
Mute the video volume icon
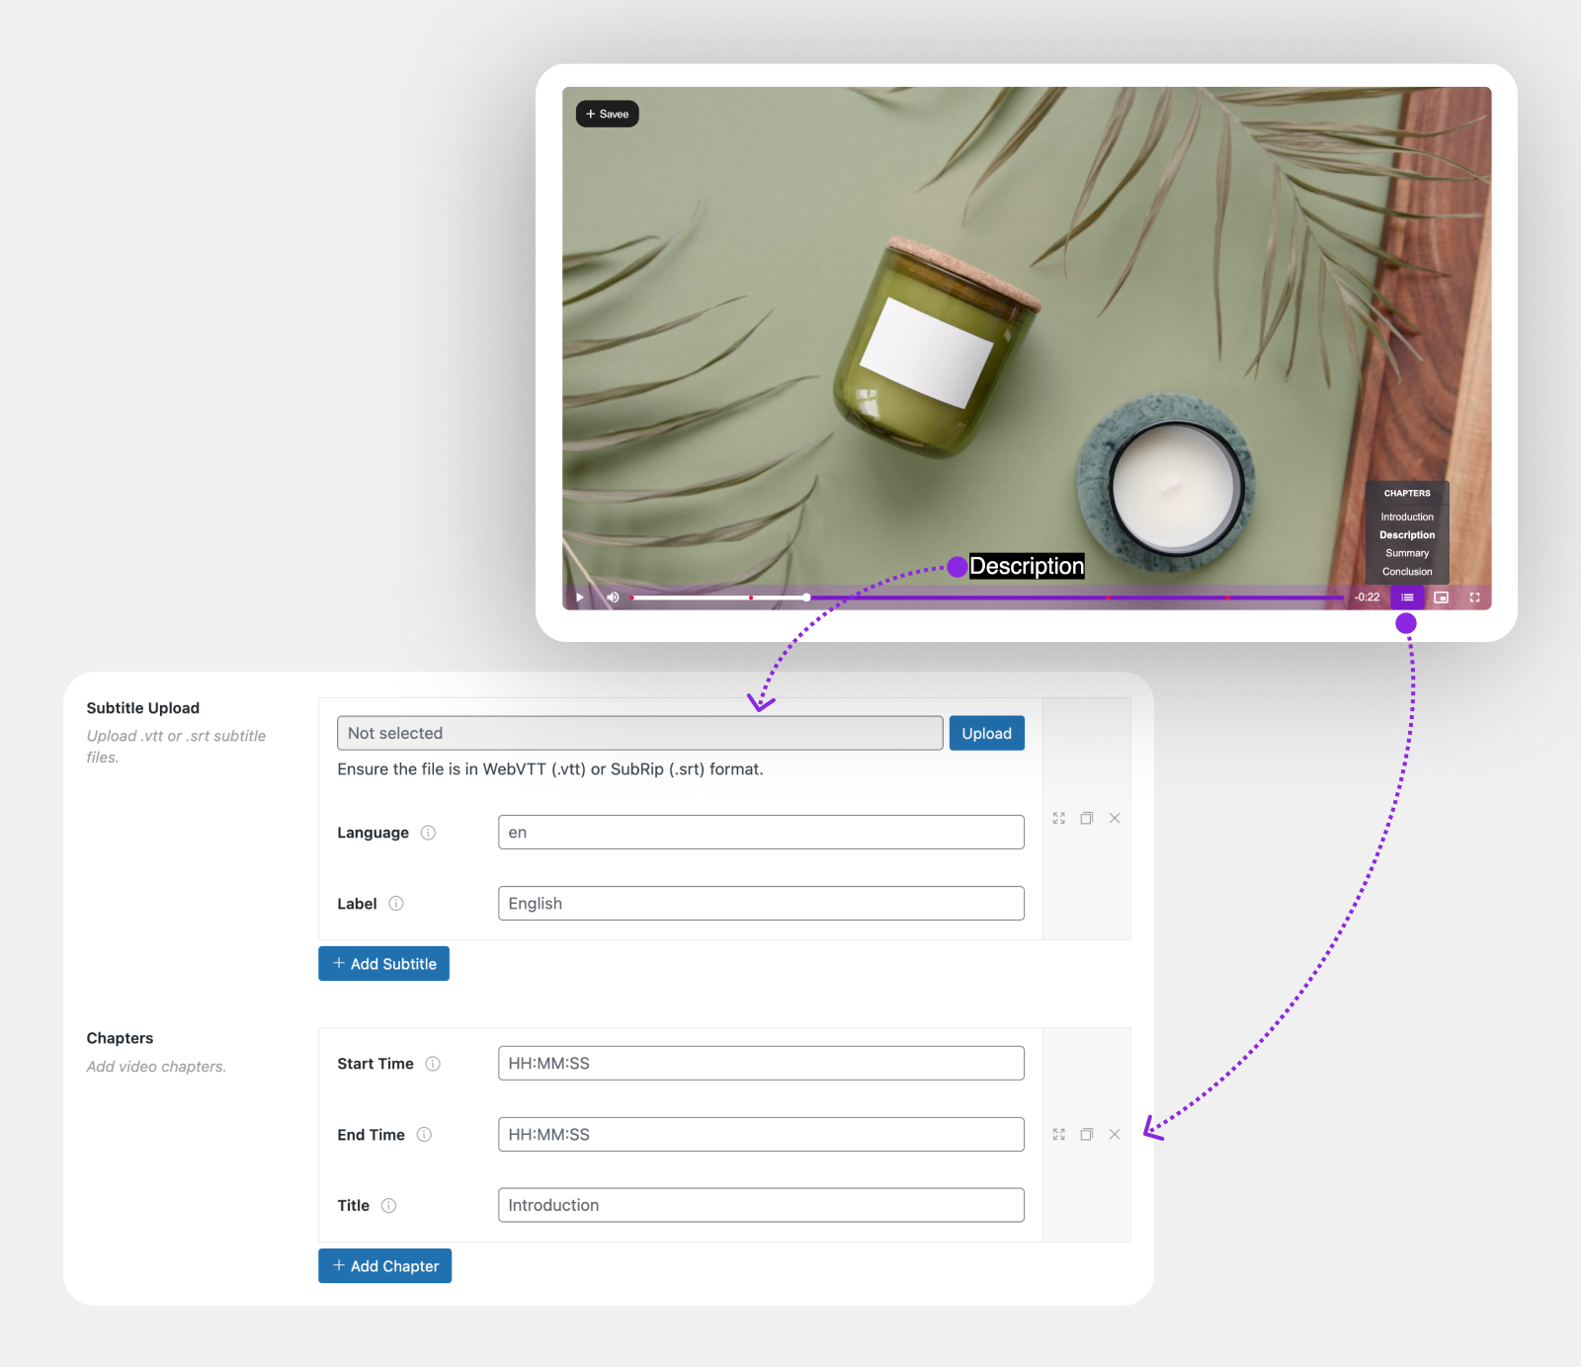[613, 598]
